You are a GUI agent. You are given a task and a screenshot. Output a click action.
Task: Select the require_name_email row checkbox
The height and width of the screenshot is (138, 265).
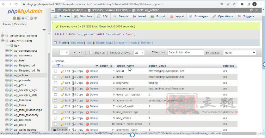tap(55, 124)
